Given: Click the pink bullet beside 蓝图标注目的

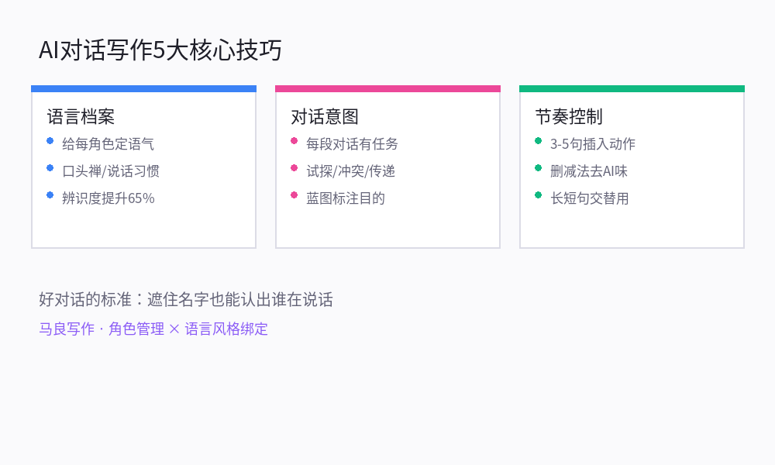Looking at the screenshot, I should tap(294, 195).
